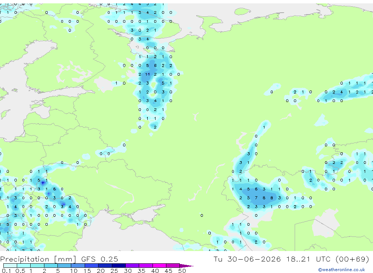Click the legend label '50'
The image size is (373, 273).
(x=182, y=271)
